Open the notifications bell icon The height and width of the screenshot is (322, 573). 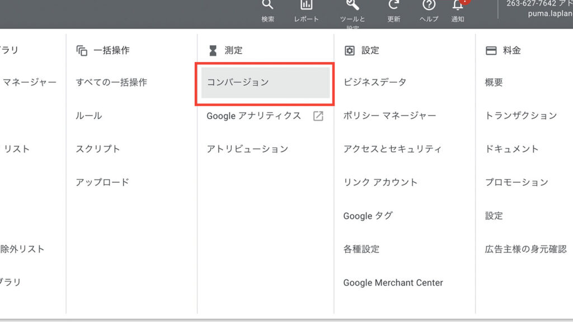[458, 5]
